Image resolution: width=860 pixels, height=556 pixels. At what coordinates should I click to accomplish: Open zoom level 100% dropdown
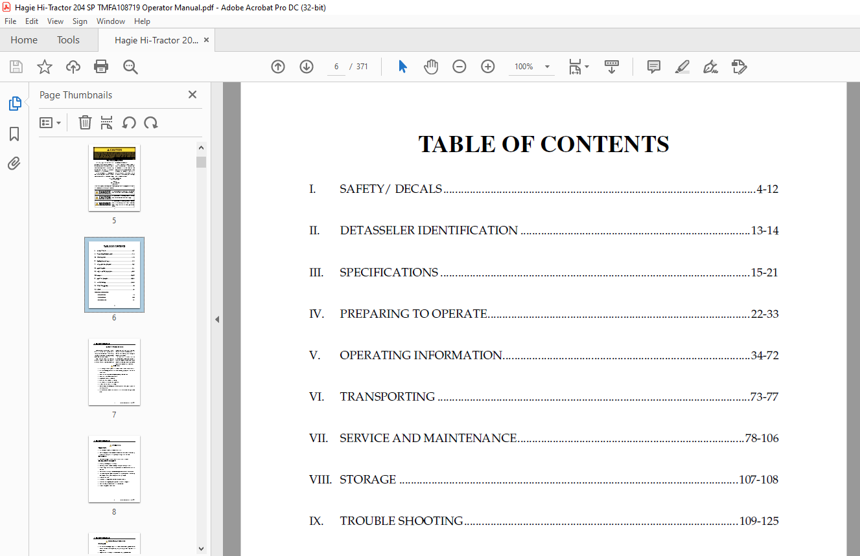(x=531, y=67)
